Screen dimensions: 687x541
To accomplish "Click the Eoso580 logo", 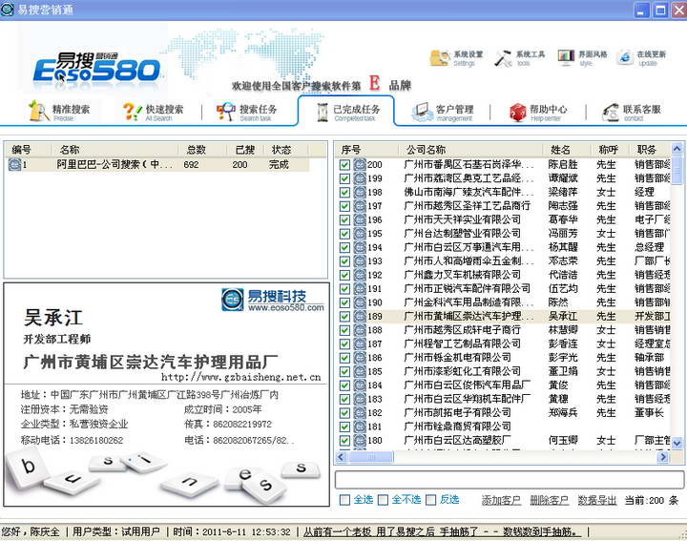I will click(x=96, y=68).
